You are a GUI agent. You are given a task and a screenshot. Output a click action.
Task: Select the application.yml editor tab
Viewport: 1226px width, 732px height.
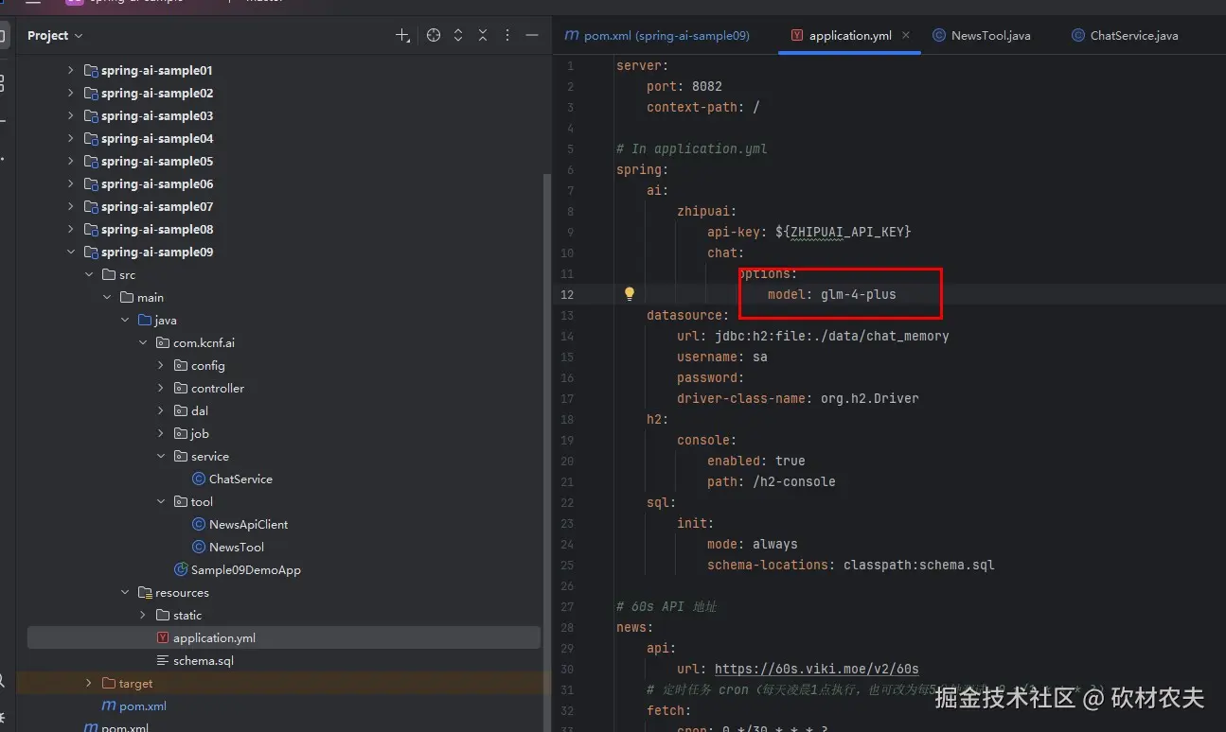pyautogui.click(x=850, y=35)
